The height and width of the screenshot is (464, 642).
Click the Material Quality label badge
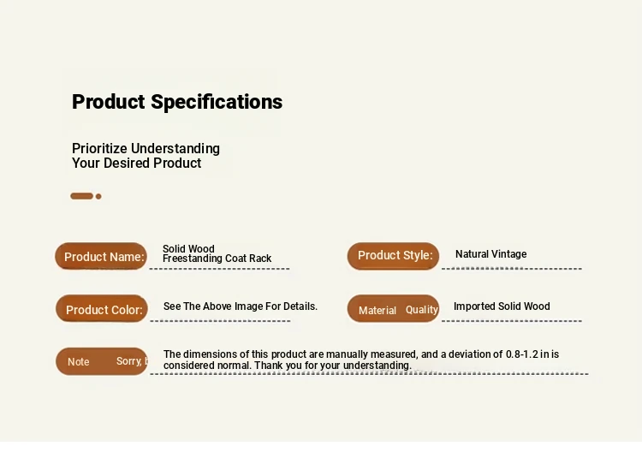393,309
